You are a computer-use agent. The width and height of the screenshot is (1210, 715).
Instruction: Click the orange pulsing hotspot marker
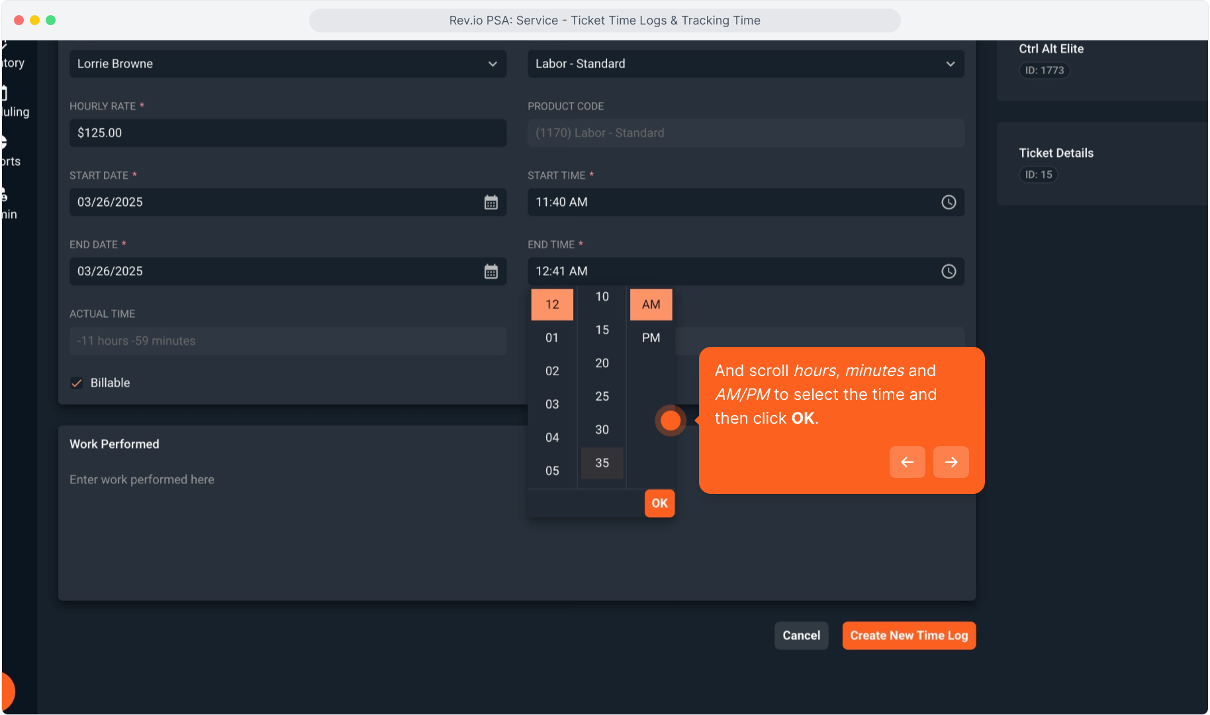(x=671, y=420)
